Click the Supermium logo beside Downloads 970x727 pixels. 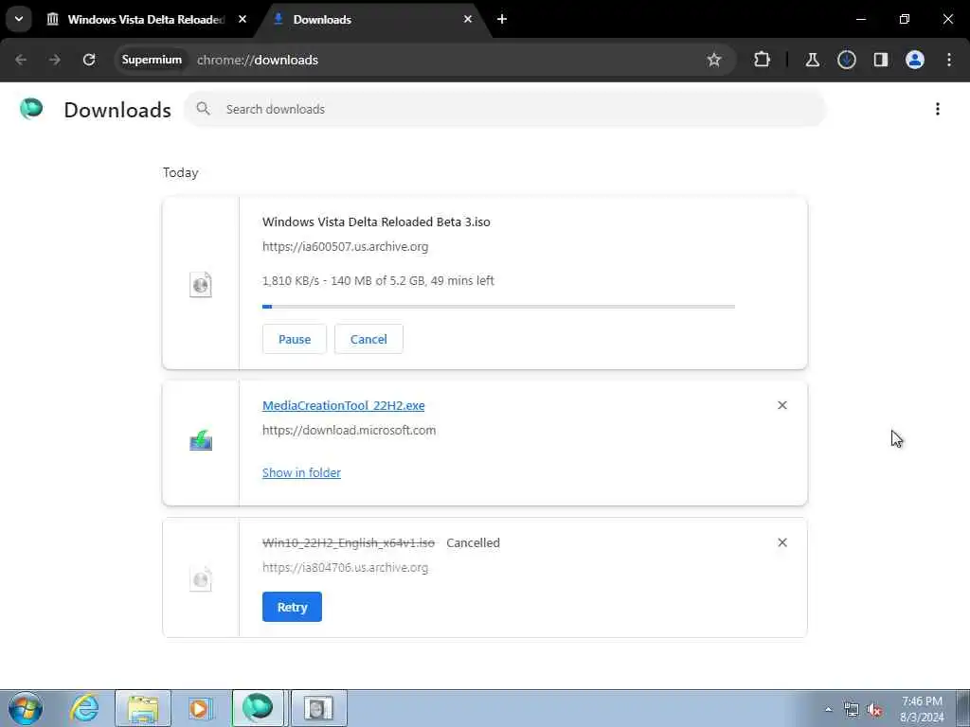(x=31, y=109)
